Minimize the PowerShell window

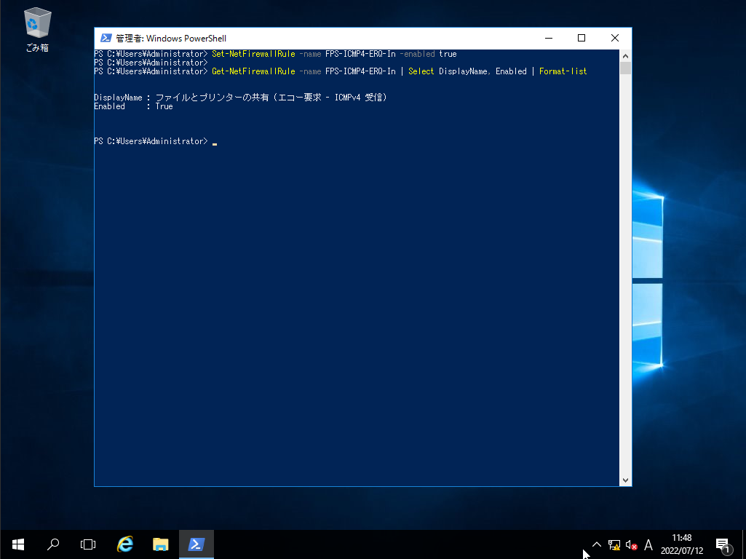(548, 39)
